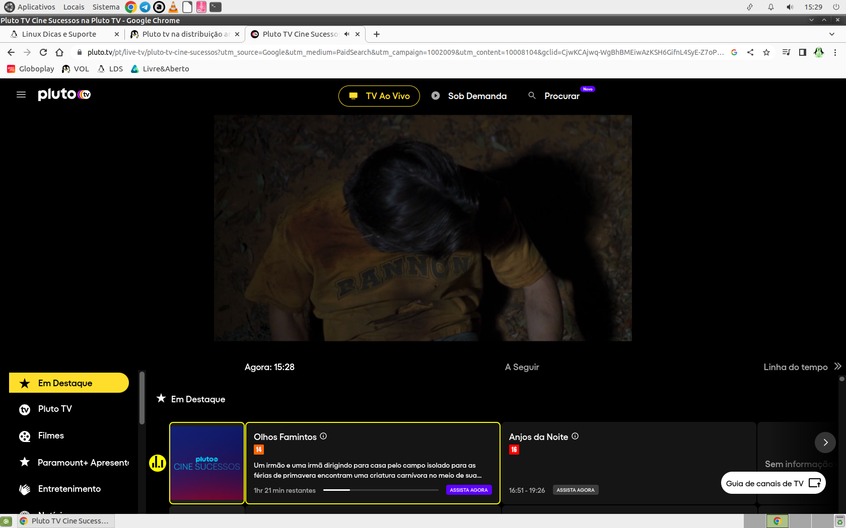Click ASSISTA AGORA for Anjos da Noite
The width and height of the screenshot is (846, 528).
point(576,490)
